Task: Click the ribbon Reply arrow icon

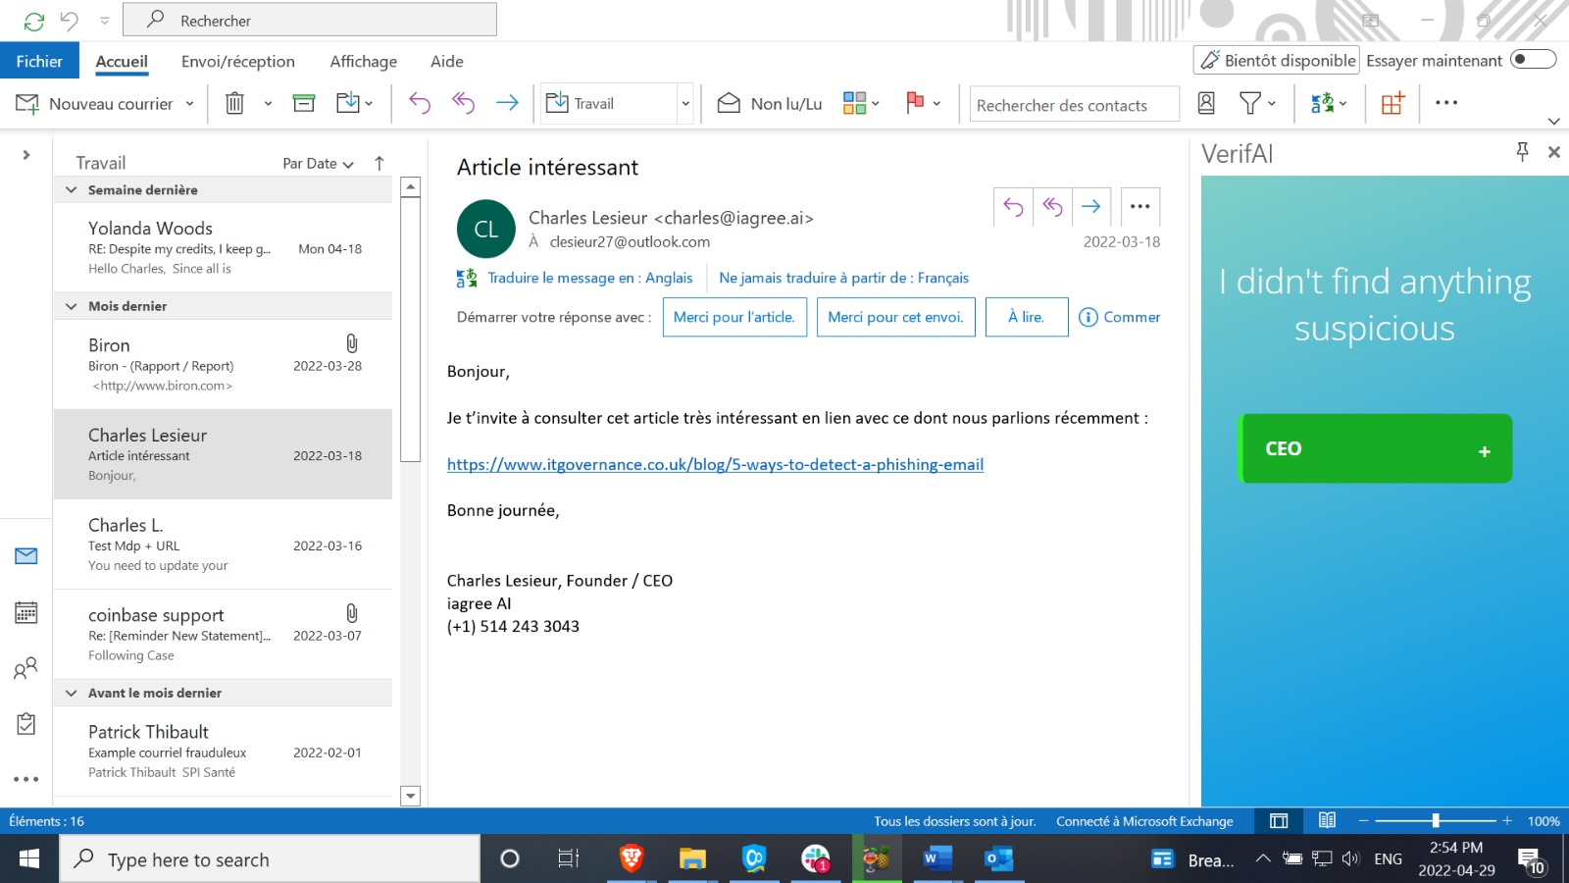Action: [x=420, y=103]
